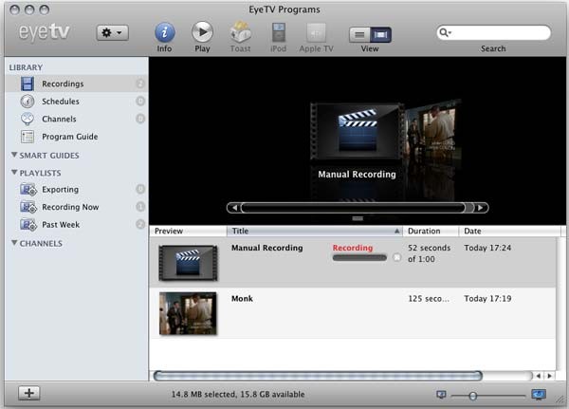The width and height of the screenshot is (569, 409).
Task: Click the Cover Flow right scroll arrow
Action: [x=481, y=208]
